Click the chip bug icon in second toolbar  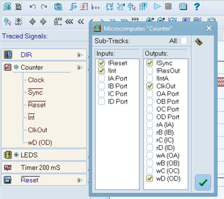pyautogui.click(x=19, y=21)
